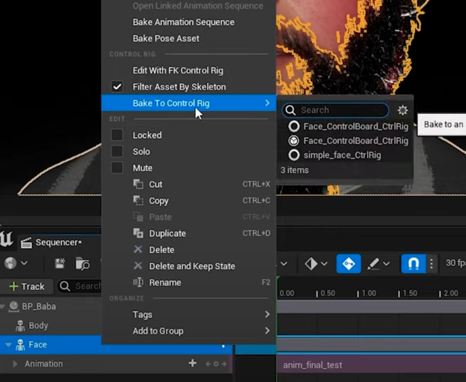466x382 pixels.
Task: Click the key diamond icon in toolbar
Action: 311,264
